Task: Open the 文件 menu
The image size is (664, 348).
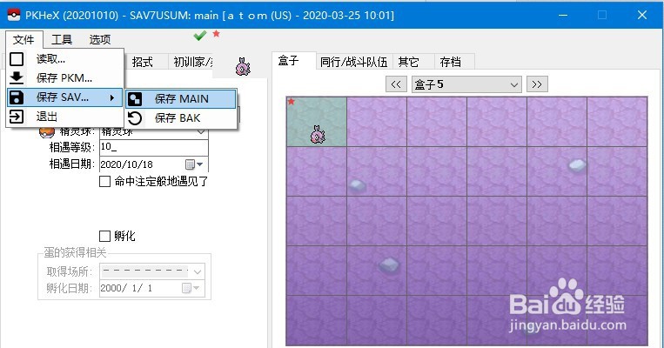Action: pos(23,39)
